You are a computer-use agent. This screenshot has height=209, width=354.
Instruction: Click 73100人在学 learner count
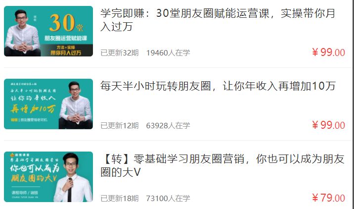(168, 199)
